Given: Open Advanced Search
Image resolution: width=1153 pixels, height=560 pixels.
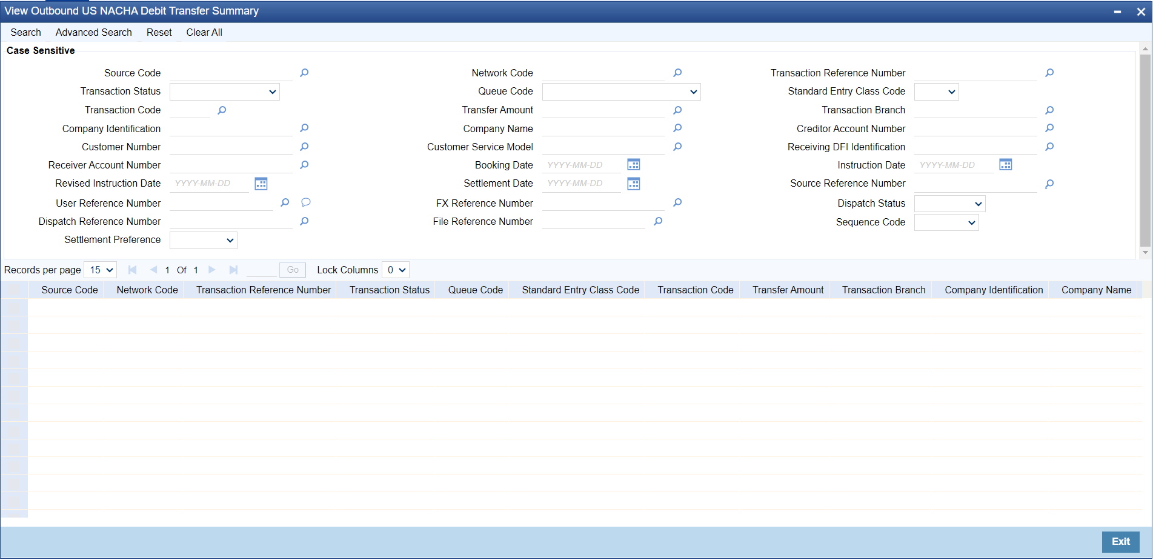Looking at the screenshot, I should pyautogui.click(x=94, y=32).
